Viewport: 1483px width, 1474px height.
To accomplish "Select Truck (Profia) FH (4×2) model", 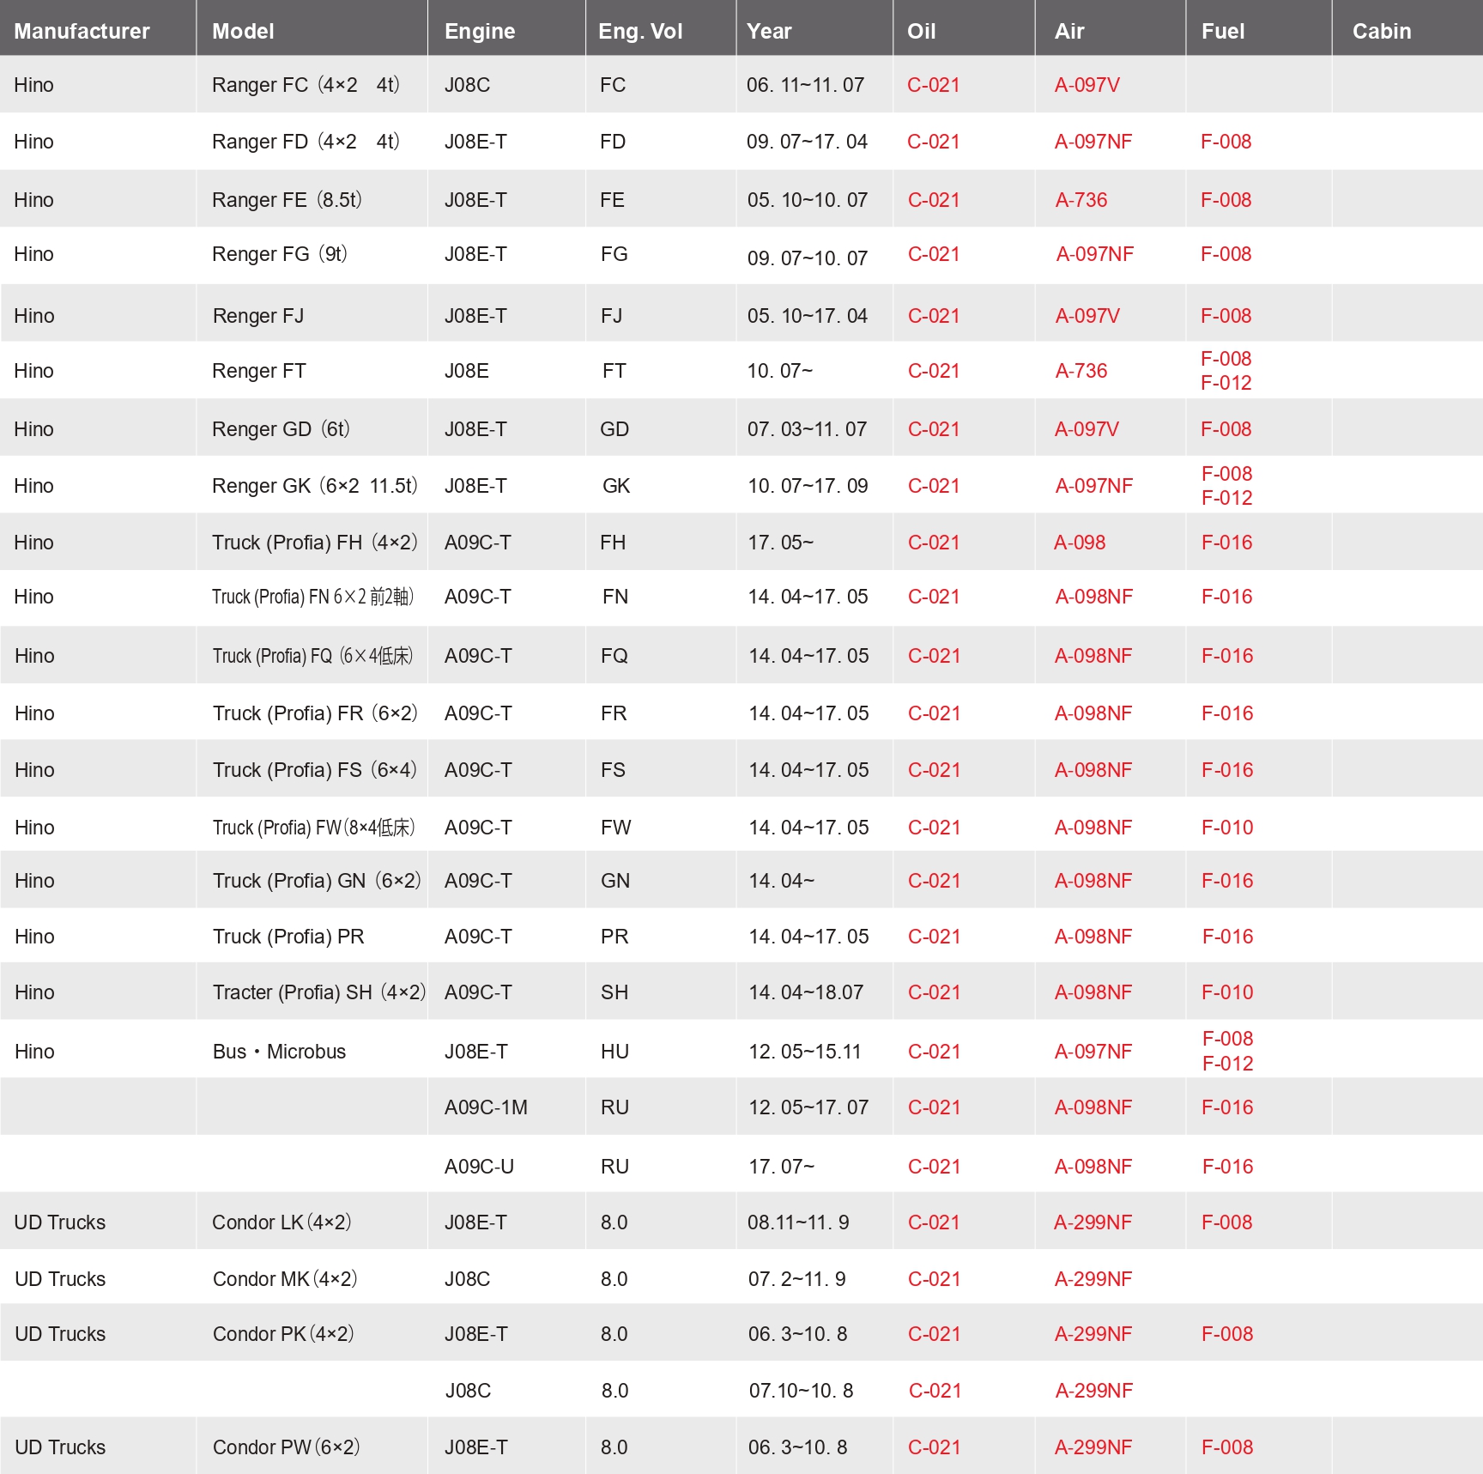I will pyautogui.click(x=315, y=543).
